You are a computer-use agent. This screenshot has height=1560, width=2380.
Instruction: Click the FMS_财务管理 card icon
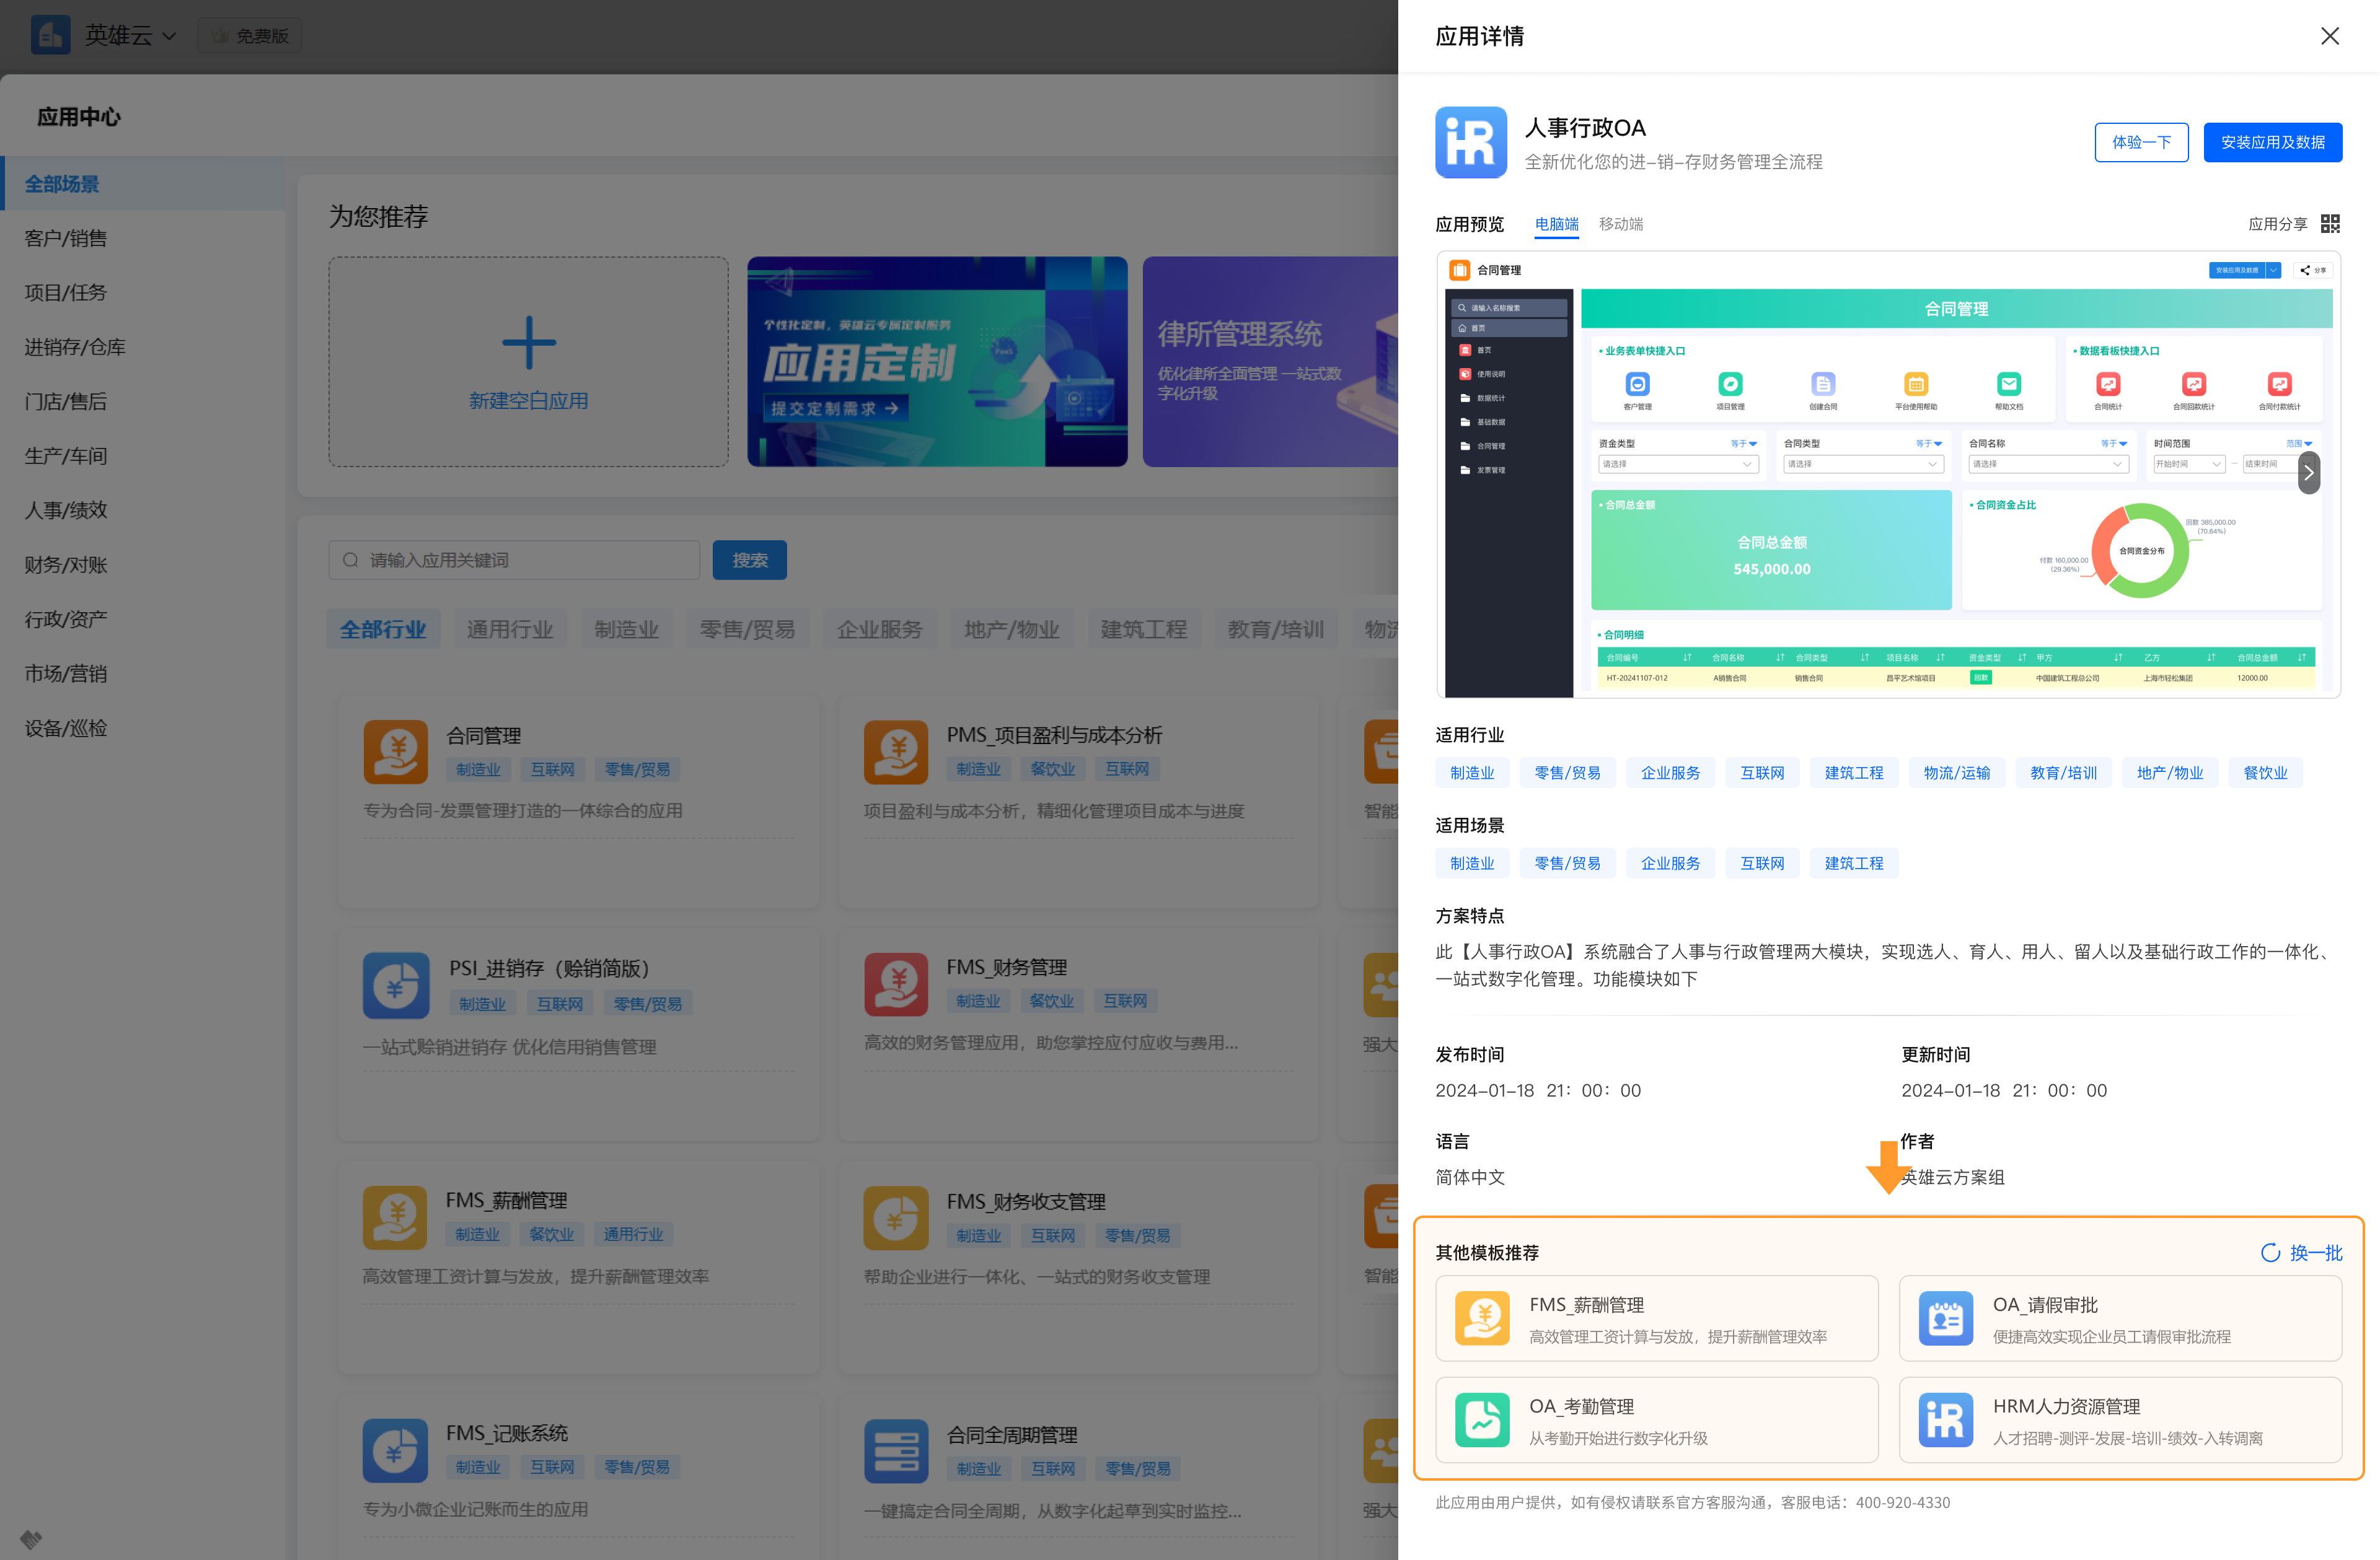click(895, 984)
